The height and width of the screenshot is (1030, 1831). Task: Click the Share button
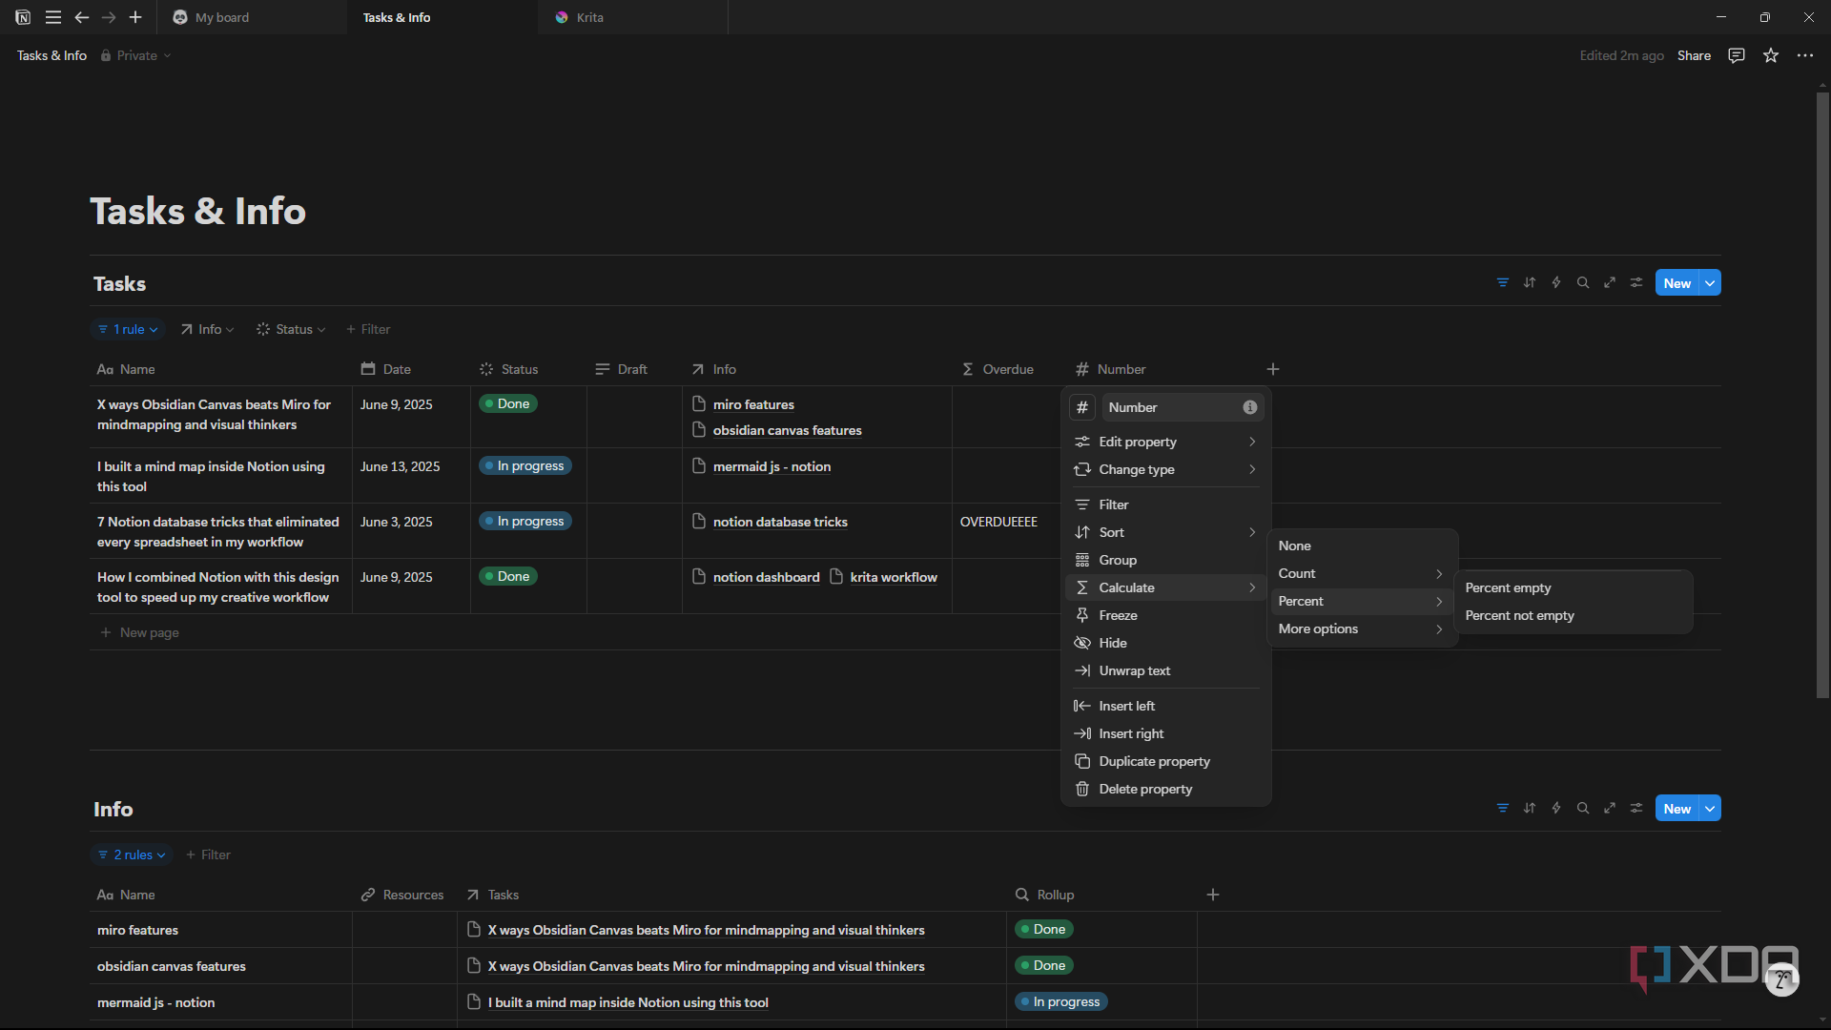1694,55
